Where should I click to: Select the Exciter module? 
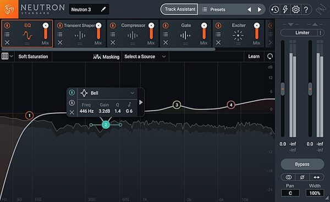[239, 34]
